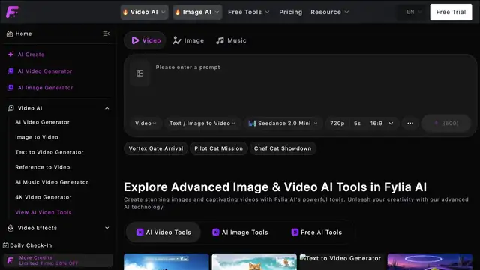Select the 720p resolution option

337,123
